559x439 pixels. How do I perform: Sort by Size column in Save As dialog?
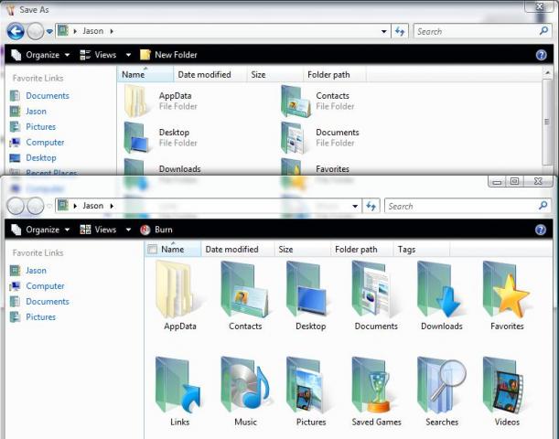click(x=274, y=74)
